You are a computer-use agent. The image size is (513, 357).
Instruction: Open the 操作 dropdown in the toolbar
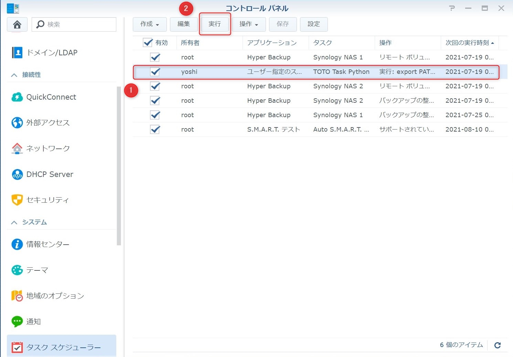[x=248, y=24]
